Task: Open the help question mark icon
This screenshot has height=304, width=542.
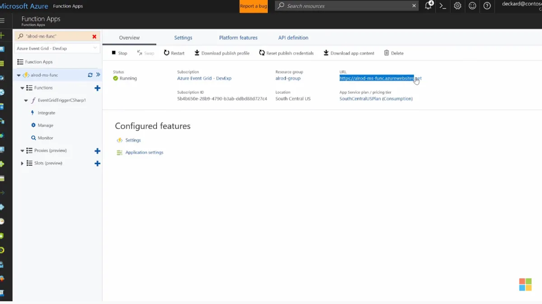Action: (x=487, y=6)
